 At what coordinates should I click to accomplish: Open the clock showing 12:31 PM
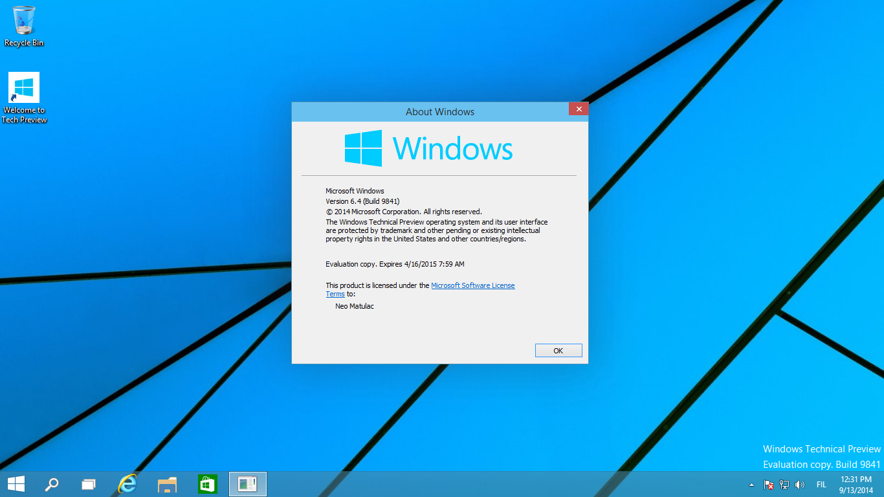(856, 483)
